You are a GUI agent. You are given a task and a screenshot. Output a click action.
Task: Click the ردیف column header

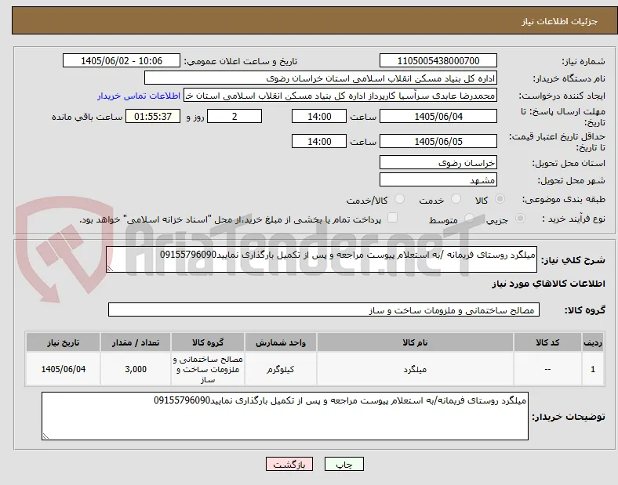(593, 342)
